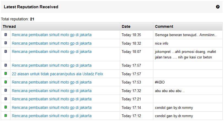Open the thread link with 'nice info' comment
The width and height of the screenshot is (224, 121).
tap(52, 43)
